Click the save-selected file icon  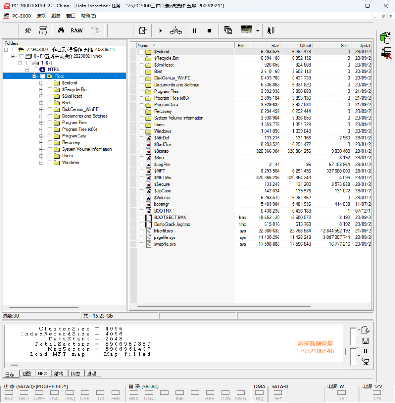click(143, 31)
